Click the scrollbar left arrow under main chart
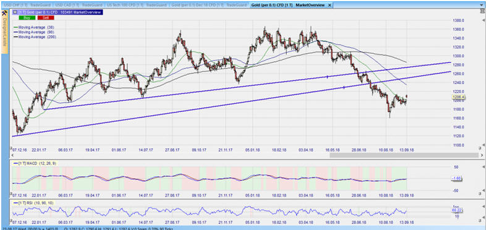This screenshot has width=487, height=230. pos(13,155)
